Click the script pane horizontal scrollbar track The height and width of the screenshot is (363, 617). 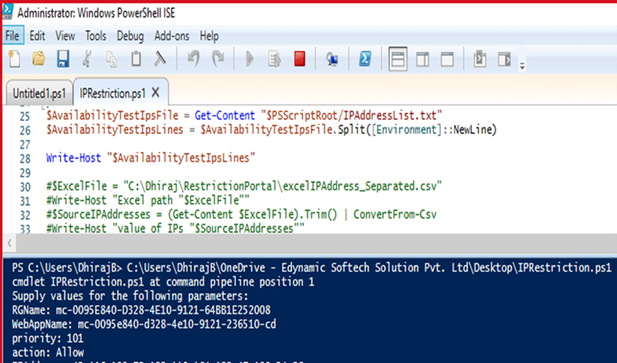315,243
